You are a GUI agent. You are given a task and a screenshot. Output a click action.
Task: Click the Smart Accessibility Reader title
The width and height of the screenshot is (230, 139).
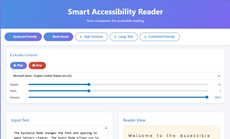click(x=115, y=12)
